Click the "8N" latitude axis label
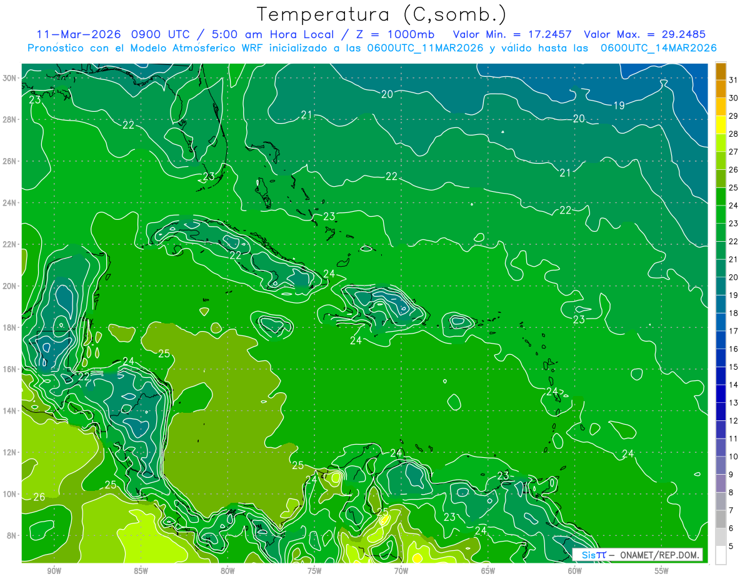 [11, 535]
